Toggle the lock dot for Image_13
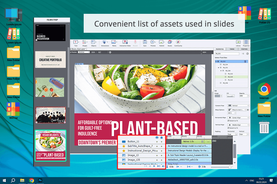This screenshot has width=277, height=184. click(162, 156)
